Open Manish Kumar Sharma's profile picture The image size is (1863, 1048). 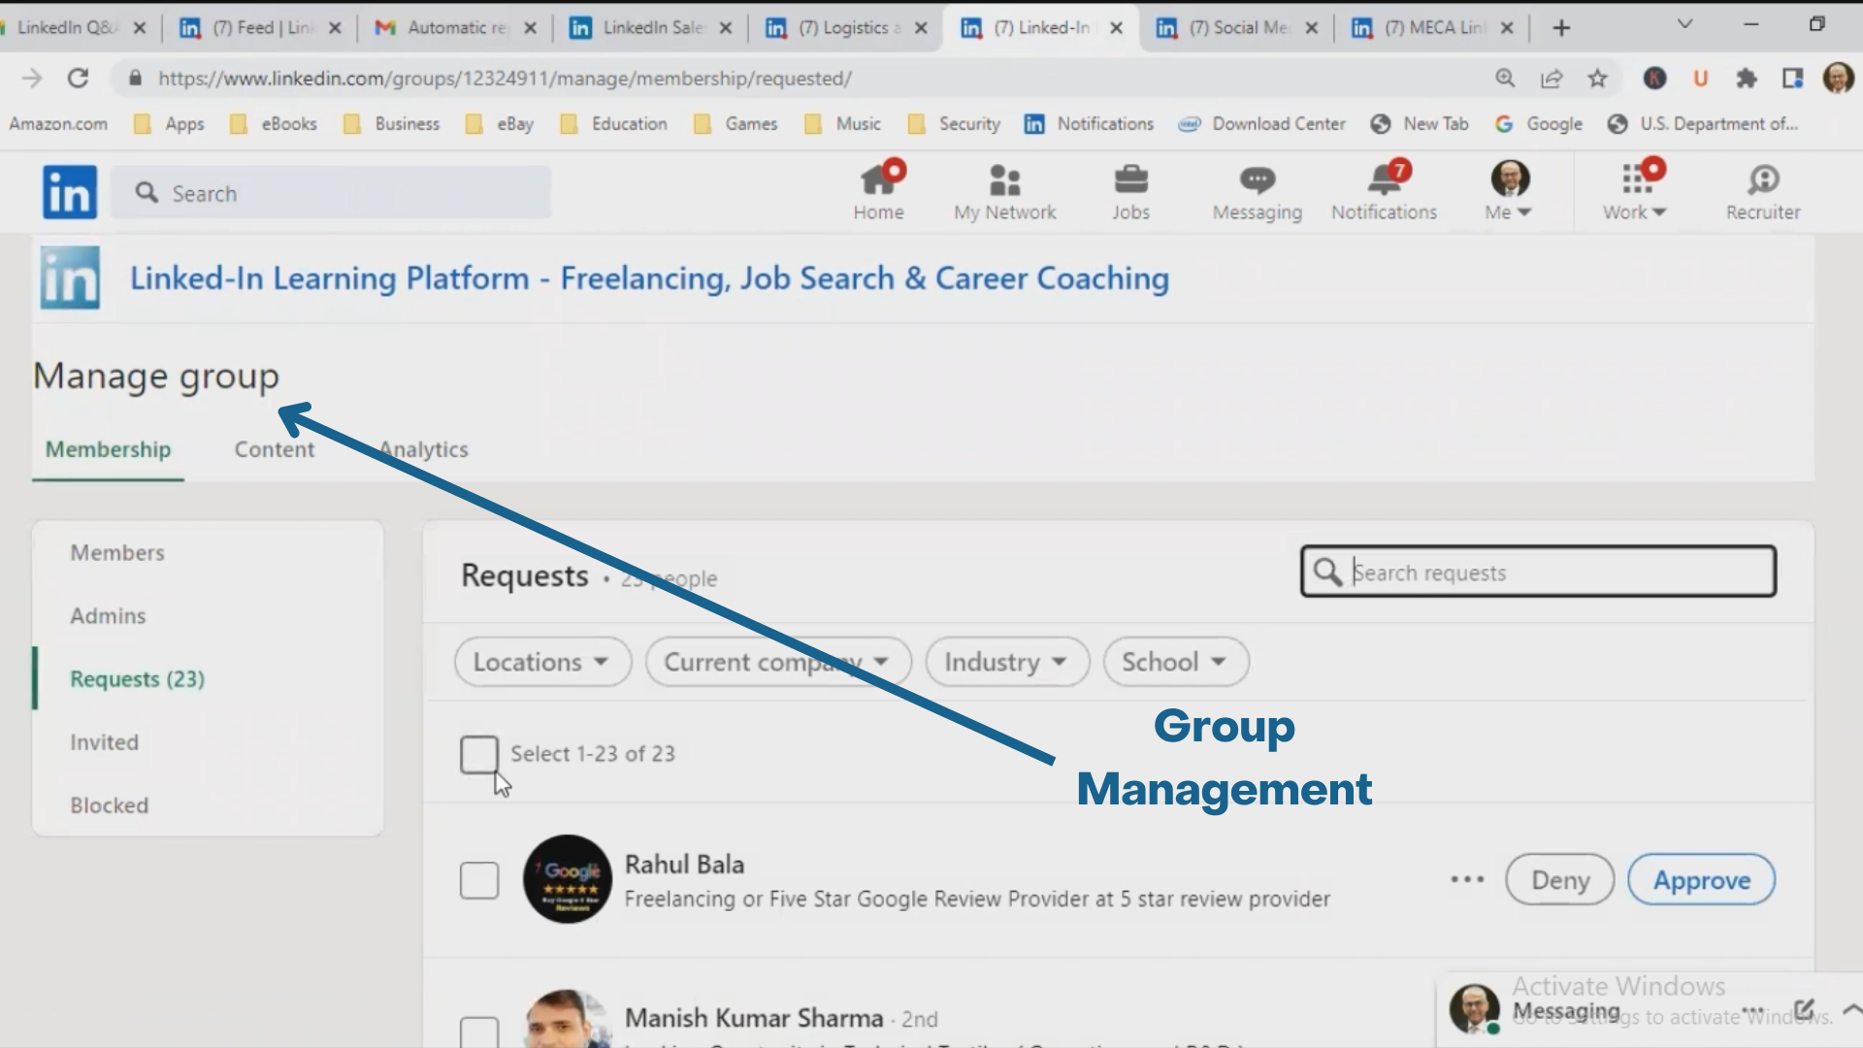568,1019
